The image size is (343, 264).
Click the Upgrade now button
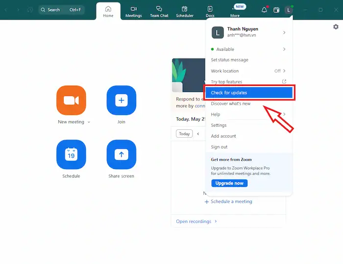pos(229,183)
